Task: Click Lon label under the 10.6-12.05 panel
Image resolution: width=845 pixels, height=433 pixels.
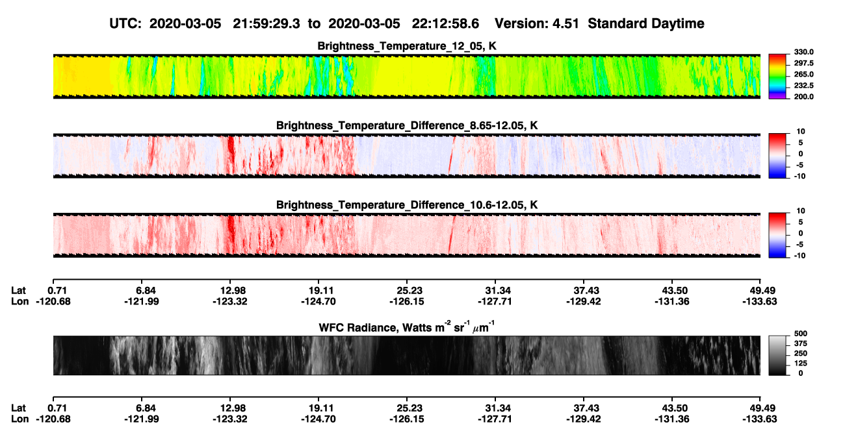Action: 19,301
